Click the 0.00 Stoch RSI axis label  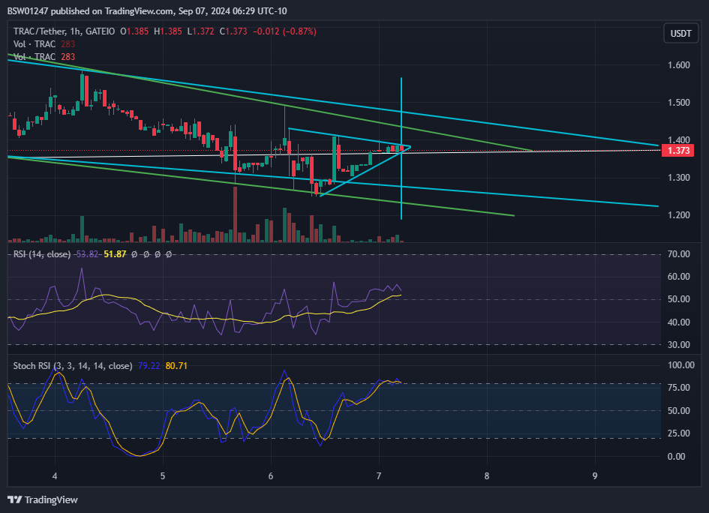(677, 457)
